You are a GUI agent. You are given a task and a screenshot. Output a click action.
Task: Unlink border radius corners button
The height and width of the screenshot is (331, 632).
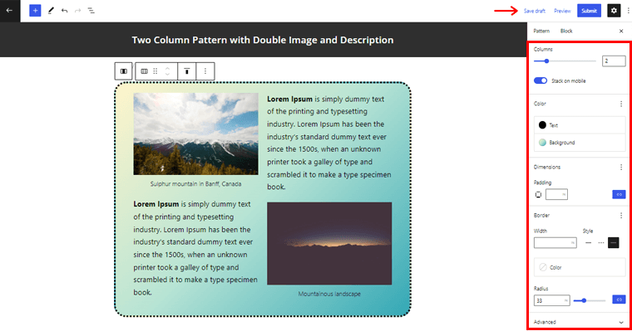[619, 299]
